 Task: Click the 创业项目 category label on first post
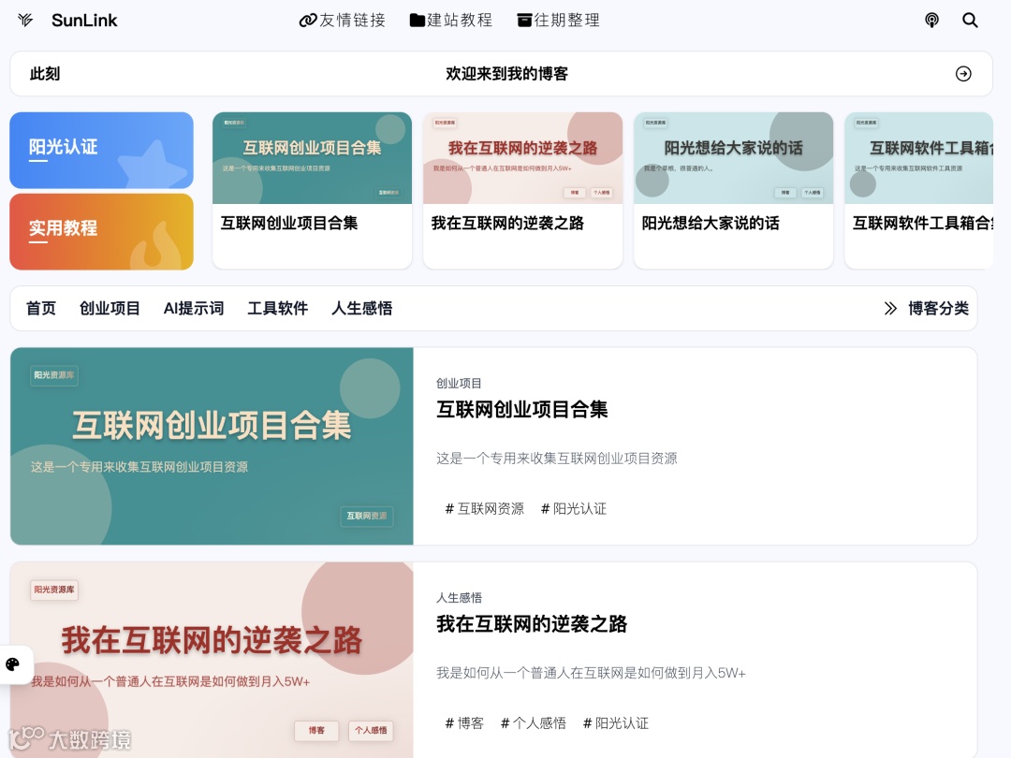coord(459,384)
